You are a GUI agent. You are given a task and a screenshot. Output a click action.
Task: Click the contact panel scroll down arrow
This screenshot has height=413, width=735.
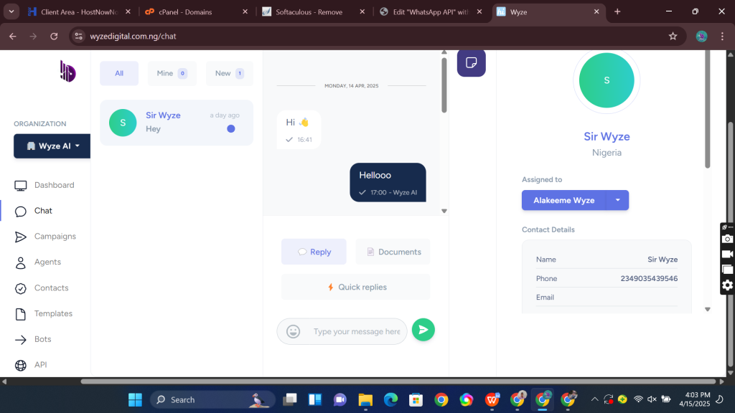[707, 310]
